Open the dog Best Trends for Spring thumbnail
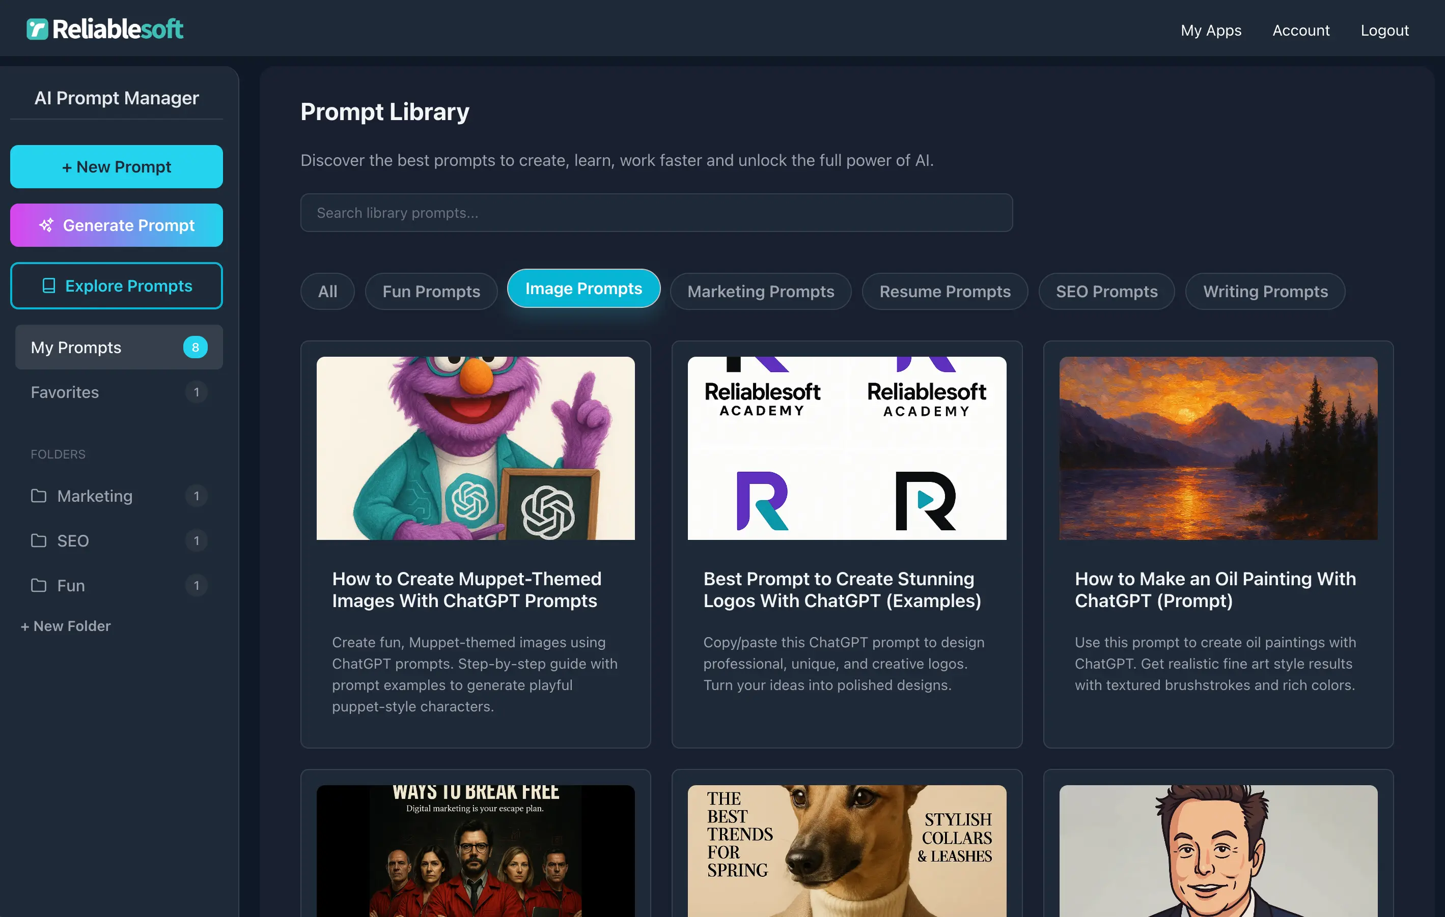1445x917 pixels. coord(847,851)
